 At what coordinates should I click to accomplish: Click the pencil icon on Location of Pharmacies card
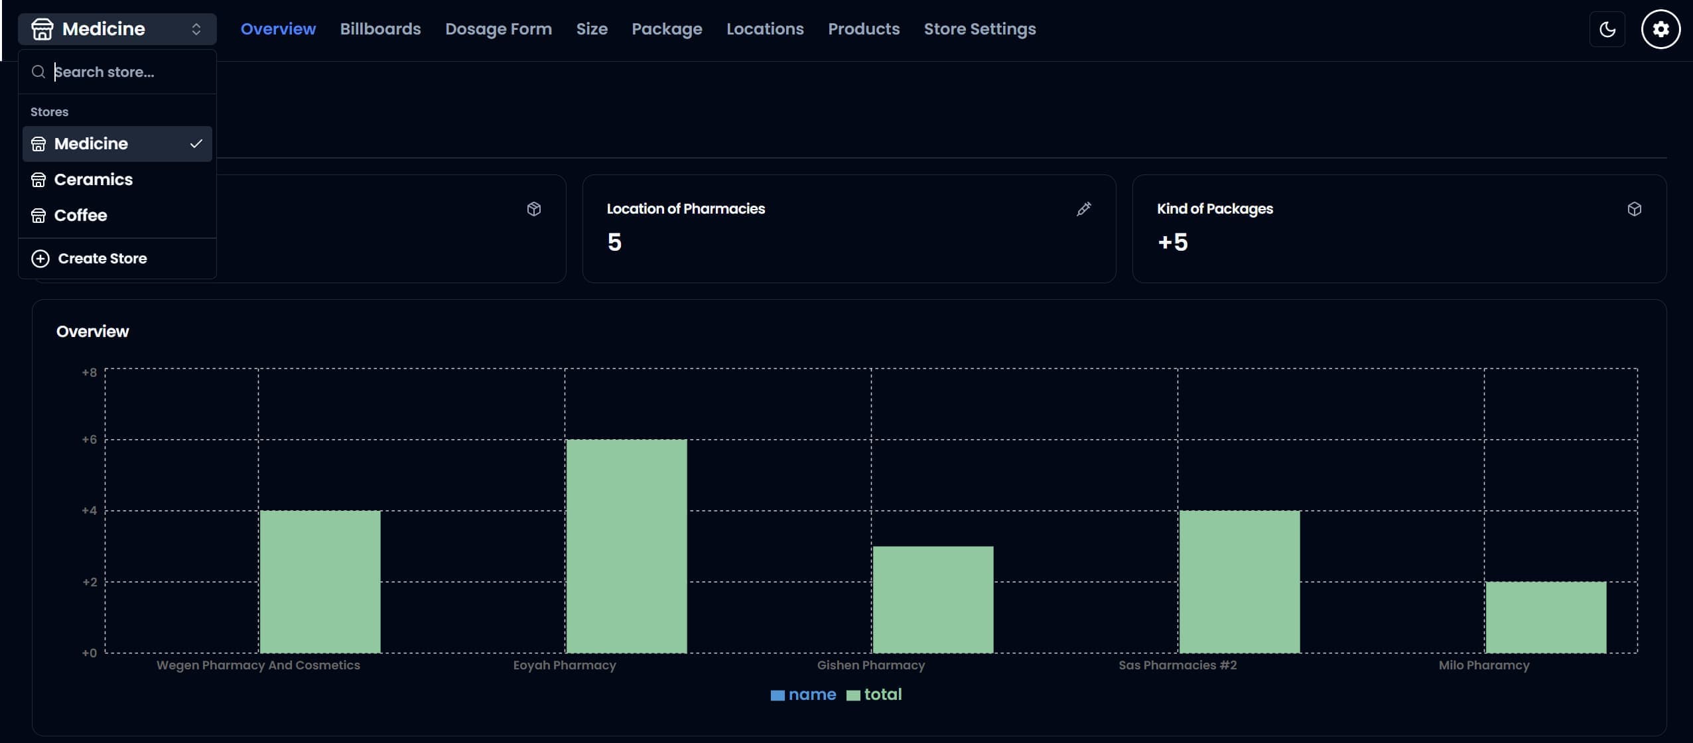[x=1083, y=209]
